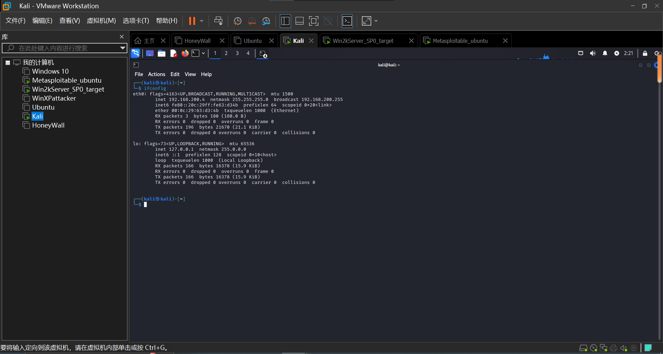The height and width of the screenshot is (354, 663).
Task: Open the terminal Edit menu
Action: (175, 74)
